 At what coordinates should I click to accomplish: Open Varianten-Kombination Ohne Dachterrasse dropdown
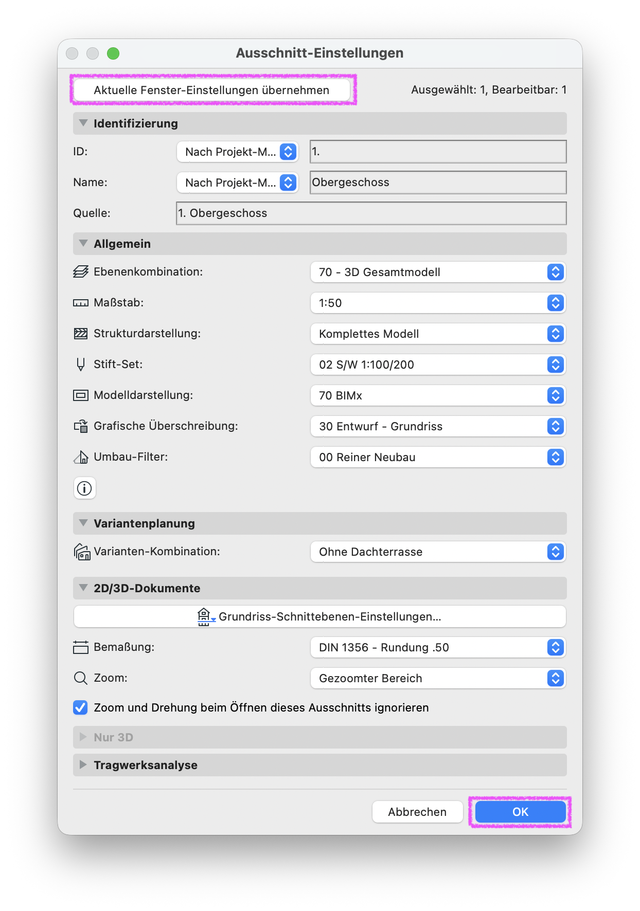[x=438, y=552]
